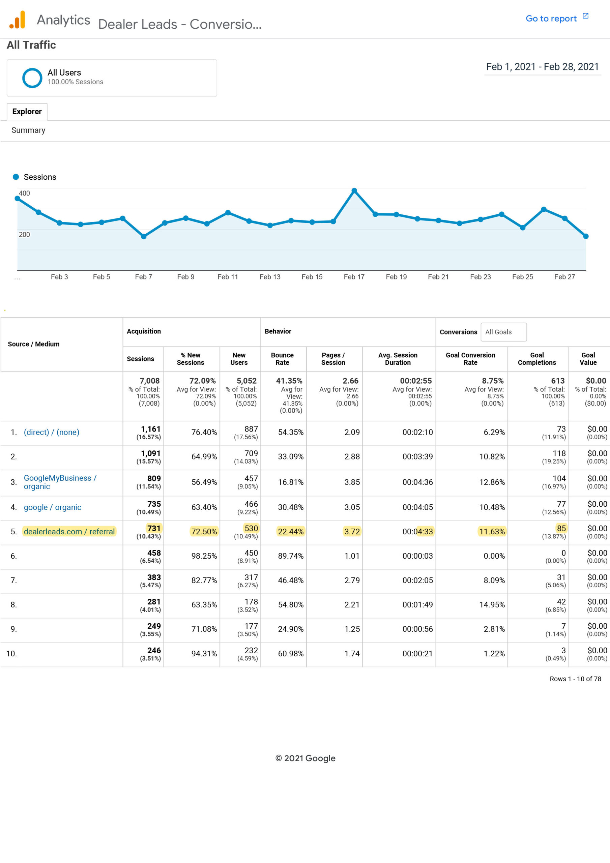
Task: Click the highlighted 22.44% bounce rate cell
Action: pyautogui.click(x=290, y=532)
